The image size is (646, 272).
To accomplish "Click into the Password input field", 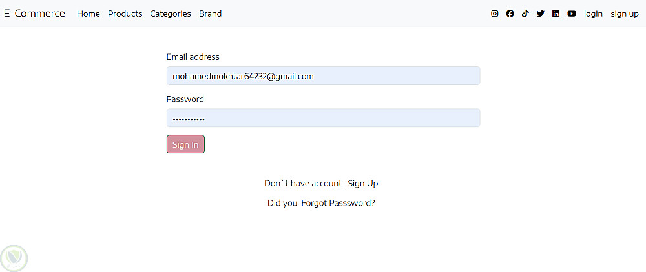I will point(323,118).
